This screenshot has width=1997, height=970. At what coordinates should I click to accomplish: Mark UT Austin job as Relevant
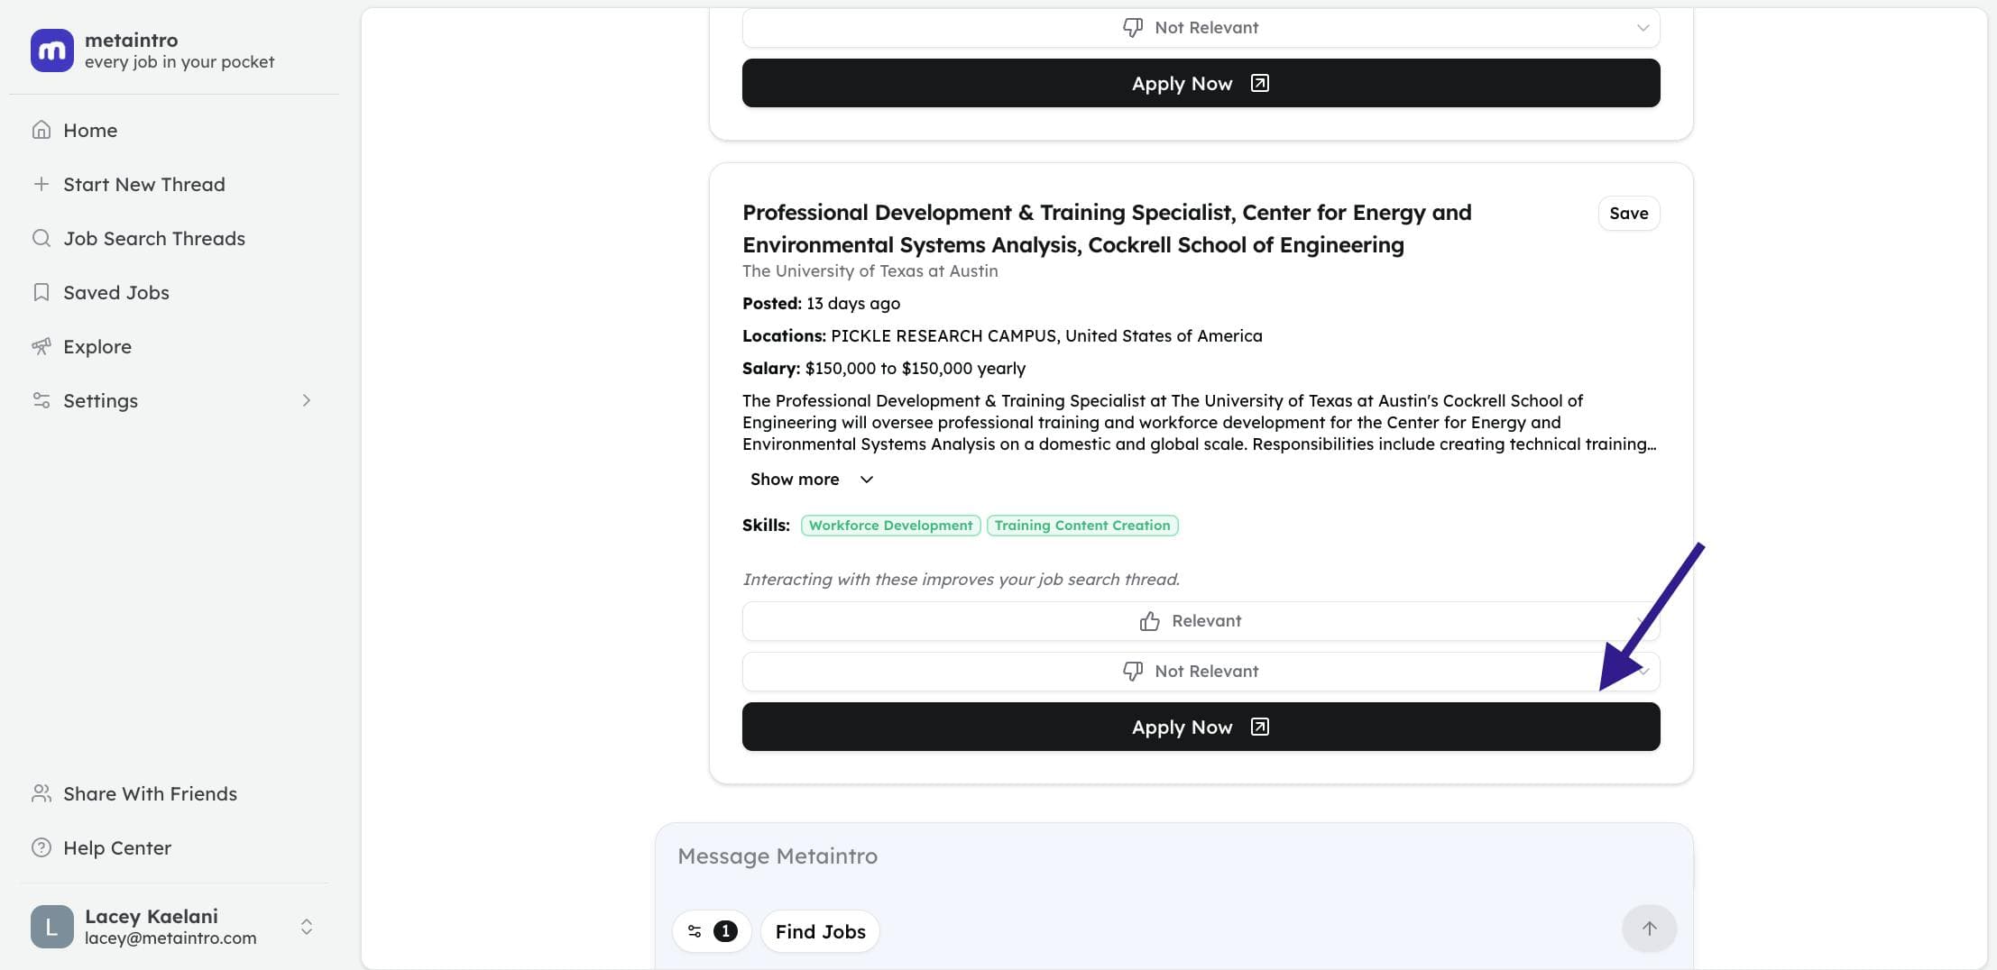tap(1201, 621)
